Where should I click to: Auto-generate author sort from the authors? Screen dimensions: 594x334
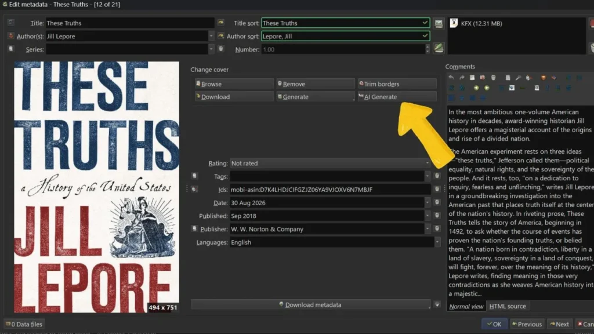(220, 36)
